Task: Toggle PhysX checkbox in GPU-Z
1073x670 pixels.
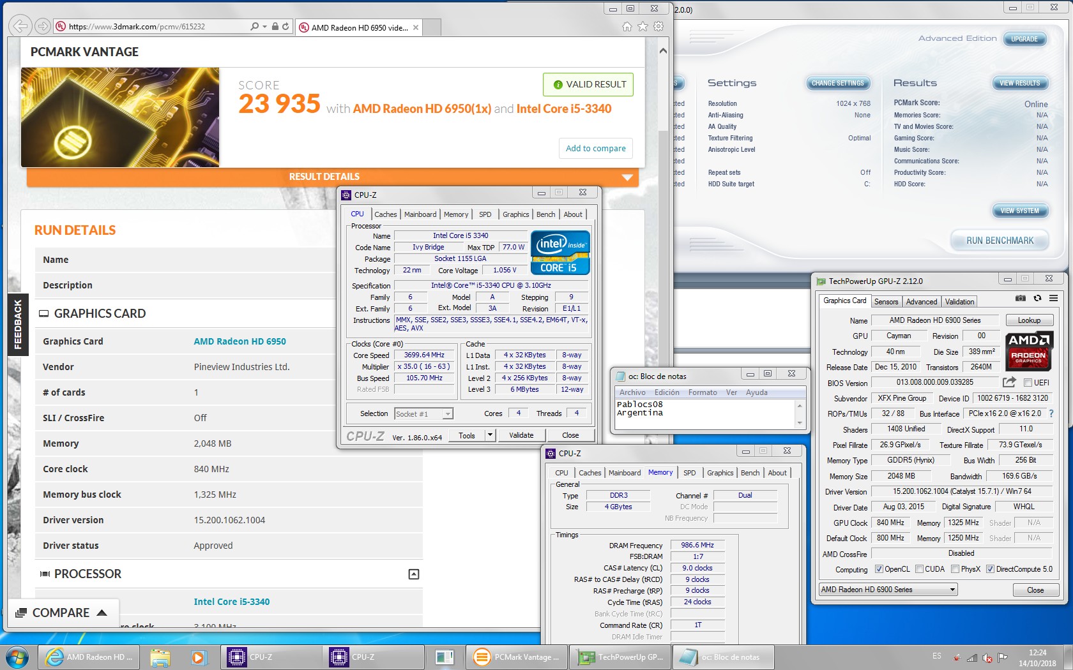Action: point(955,569)
